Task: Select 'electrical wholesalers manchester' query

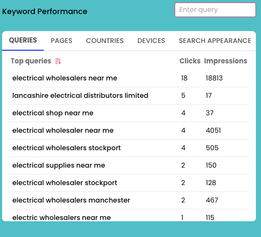Action: [71, 200]
